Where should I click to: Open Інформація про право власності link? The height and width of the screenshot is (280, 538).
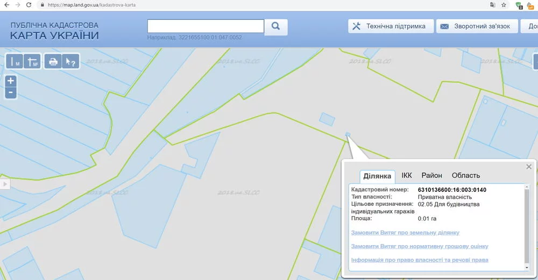click(420, 260)
